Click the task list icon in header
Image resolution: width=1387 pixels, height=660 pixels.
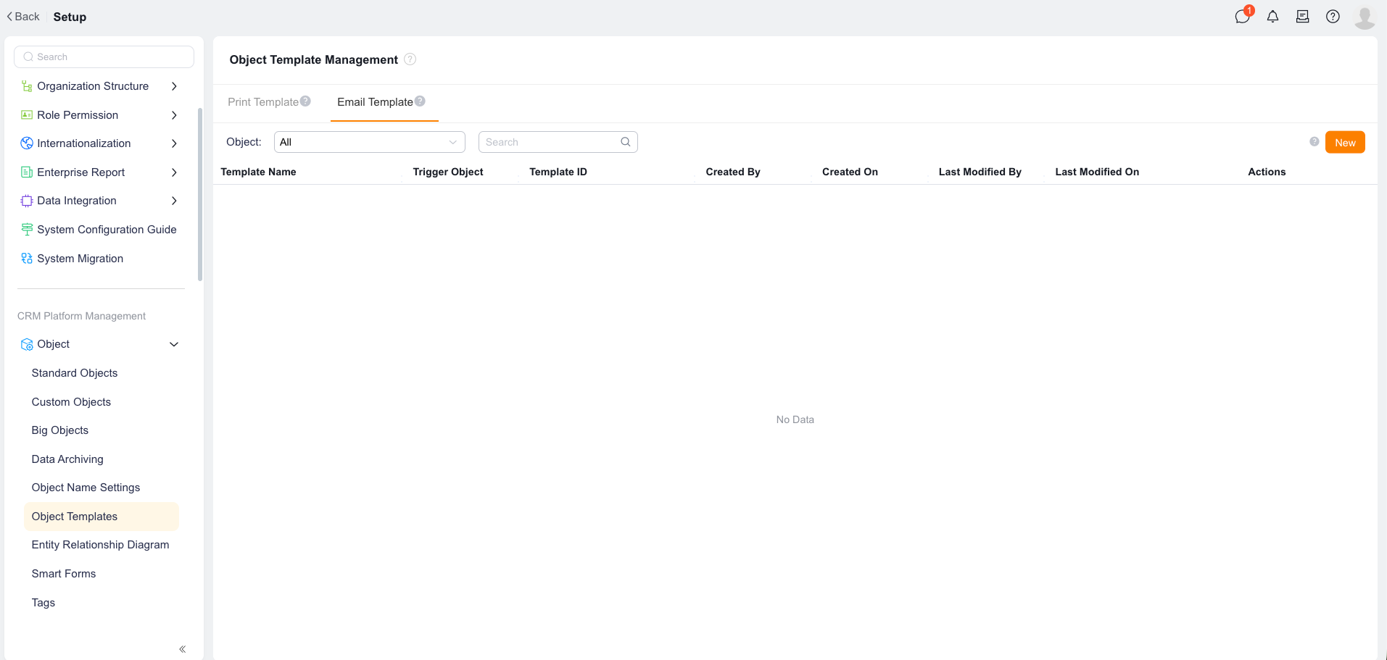click(x=1303, y=17)
